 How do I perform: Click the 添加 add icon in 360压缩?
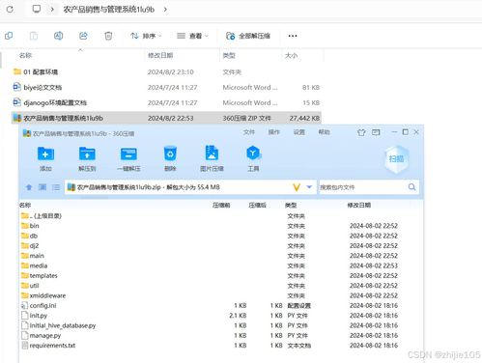45,158
